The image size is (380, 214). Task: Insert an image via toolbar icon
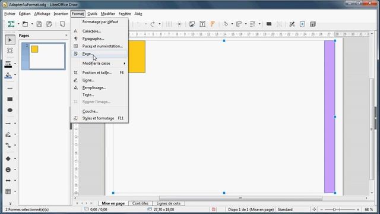(x=192, y=24)
